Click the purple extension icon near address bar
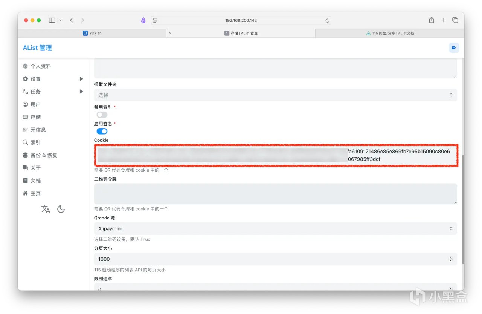 coord(143,20)
